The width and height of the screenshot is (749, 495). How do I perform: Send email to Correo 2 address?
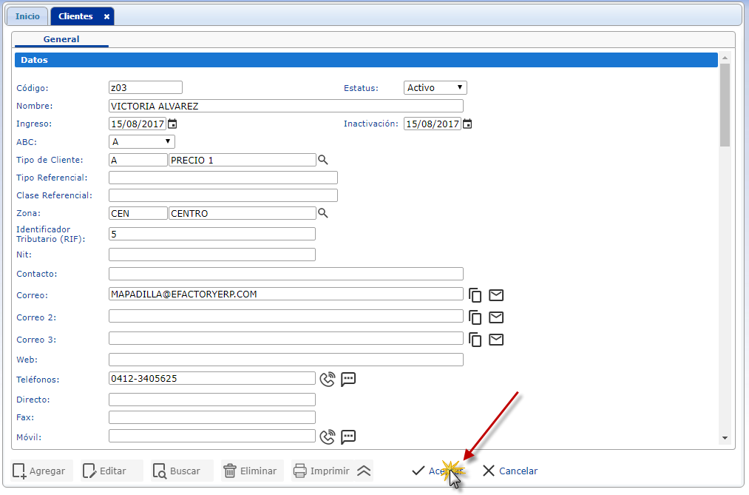496,317
